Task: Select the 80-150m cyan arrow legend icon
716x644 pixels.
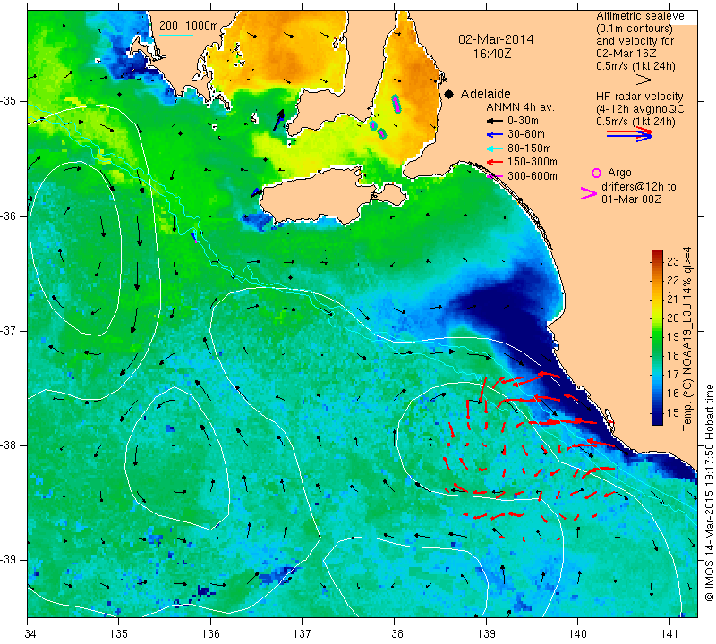Action: [x=495, y=148]
